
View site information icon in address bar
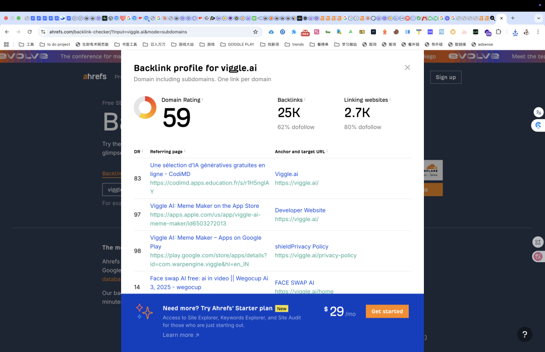point(43,32)
